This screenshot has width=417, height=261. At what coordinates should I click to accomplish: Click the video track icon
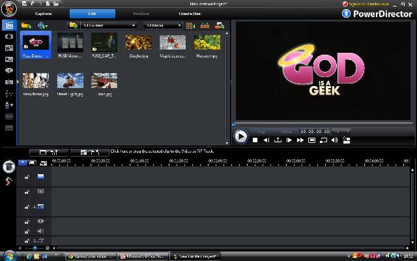click(x=40, y=177)
